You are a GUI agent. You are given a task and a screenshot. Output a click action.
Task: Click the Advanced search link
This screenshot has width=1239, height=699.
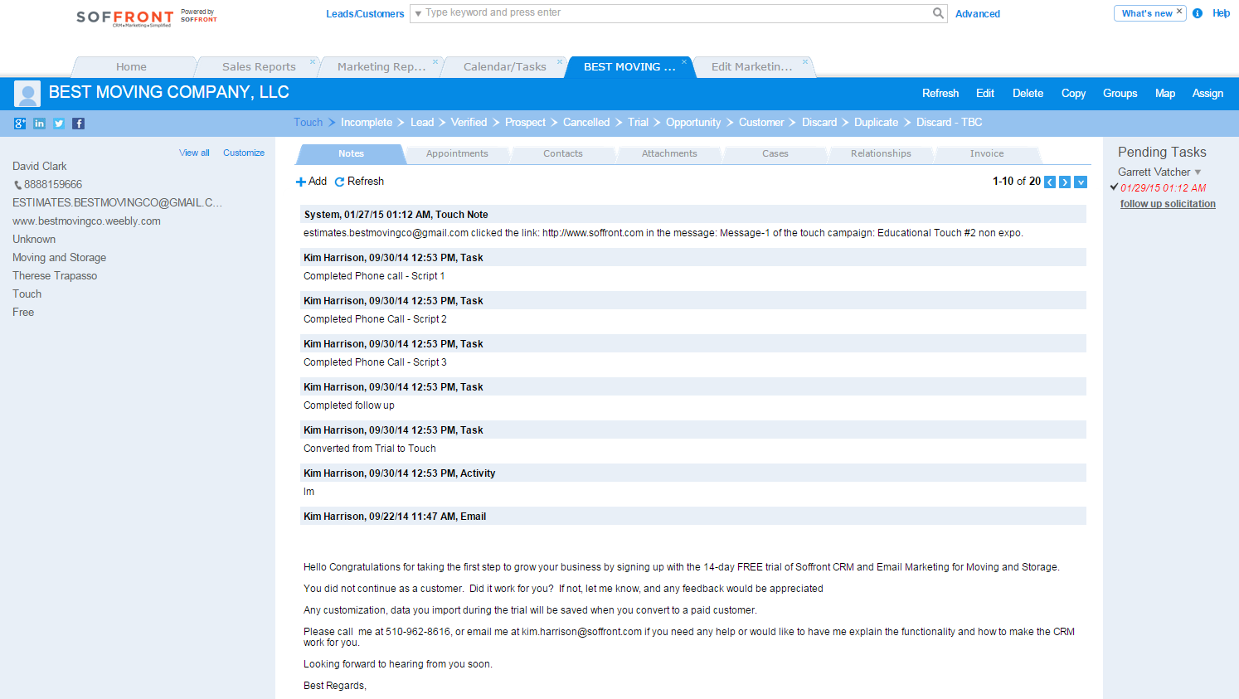pyautogui.click(x=978, y=14)
